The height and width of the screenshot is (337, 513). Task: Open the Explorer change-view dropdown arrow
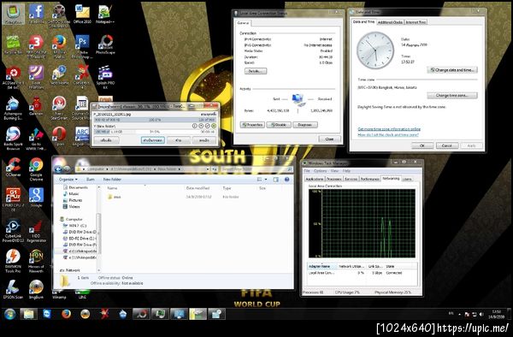[266, 180]
